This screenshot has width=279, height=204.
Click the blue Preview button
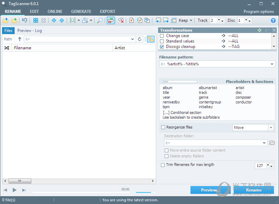(211, 190)
